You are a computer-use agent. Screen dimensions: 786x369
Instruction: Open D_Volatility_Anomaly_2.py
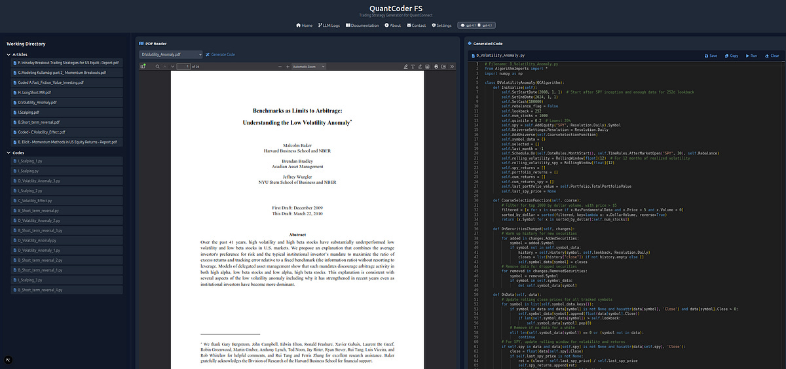(x=67, y=220)
